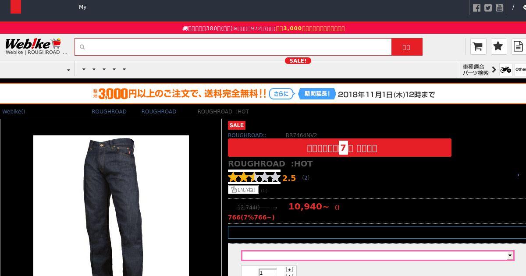Viewport: 526px width, 276px height.
Task: Expand the second nav dropdown arrow
Action: tap(83, 69)
